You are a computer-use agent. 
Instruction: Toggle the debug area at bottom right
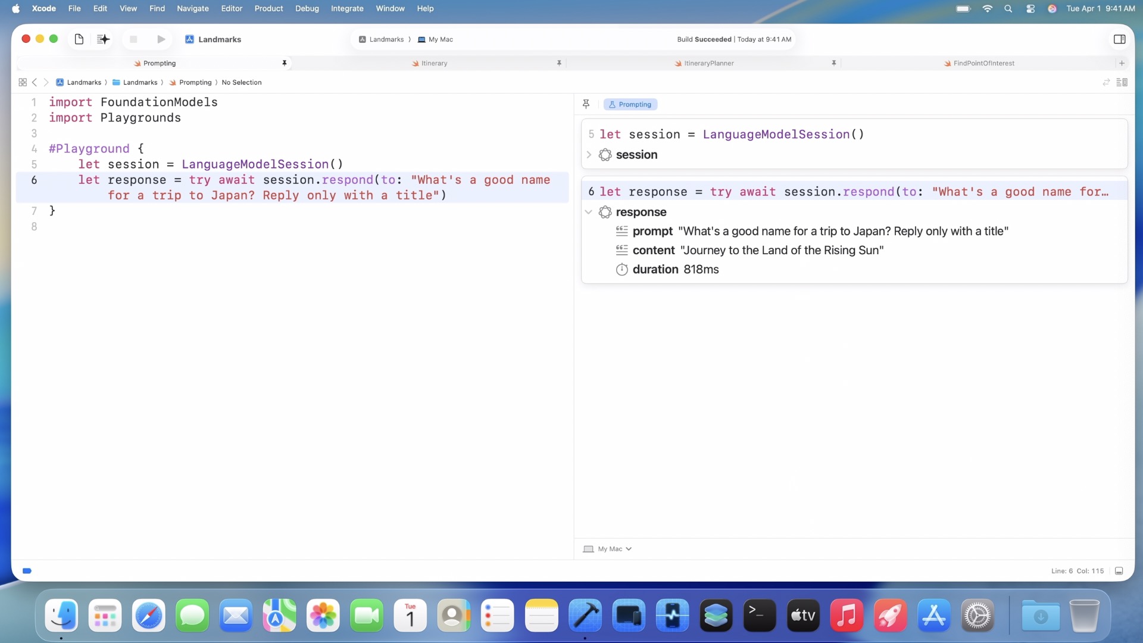click(x=1119, y=571)
